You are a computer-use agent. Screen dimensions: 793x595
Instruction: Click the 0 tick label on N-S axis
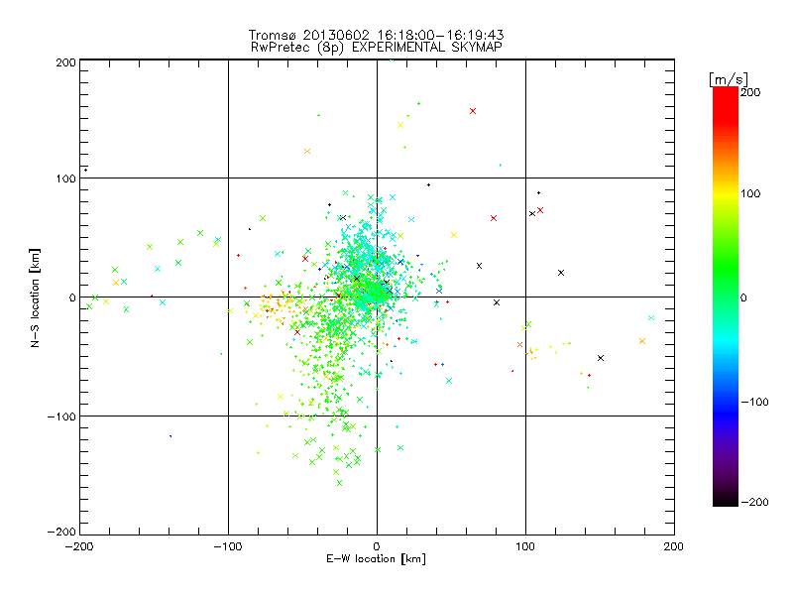72,297
